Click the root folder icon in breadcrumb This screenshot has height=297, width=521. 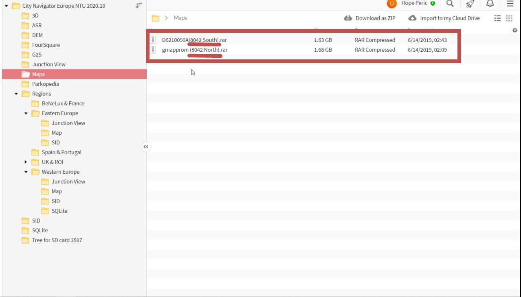155,18
